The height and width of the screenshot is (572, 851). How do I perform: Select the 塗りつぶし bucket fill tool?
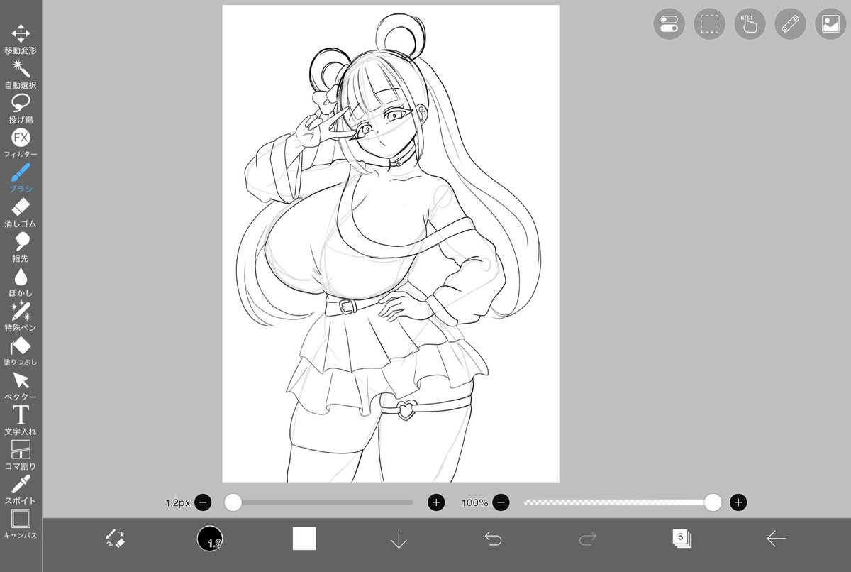click(x=21, y=352)
